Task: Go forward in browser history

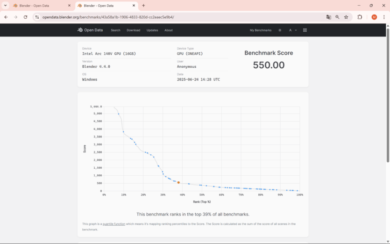Action: pos(16,17)
